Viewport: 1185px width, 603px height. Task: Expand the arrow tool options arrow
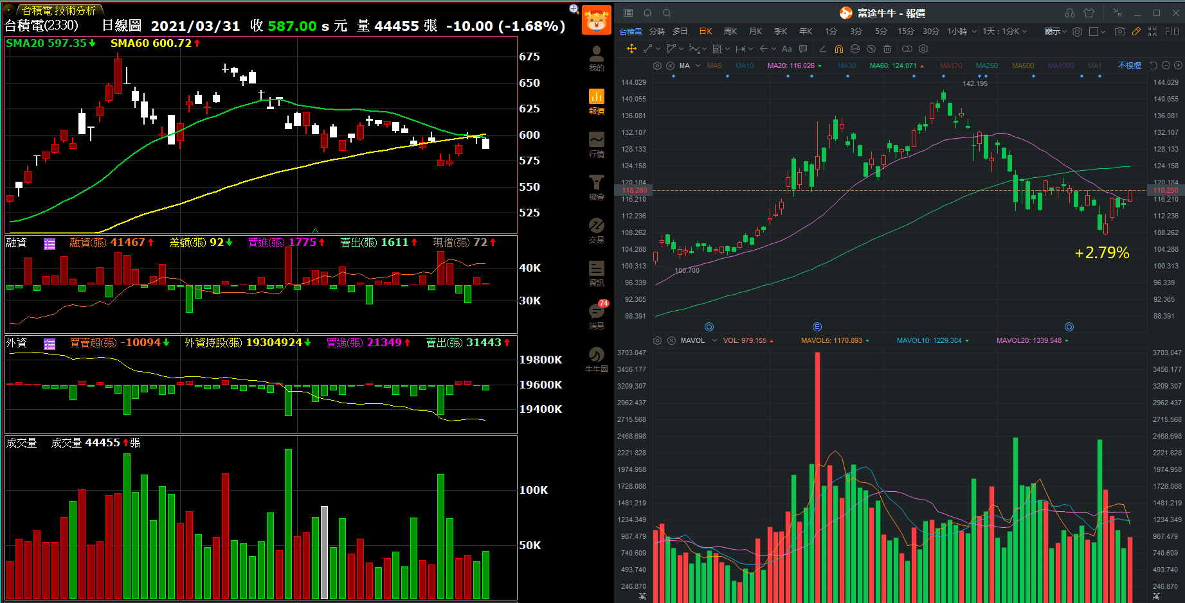[x=774, y=49]
